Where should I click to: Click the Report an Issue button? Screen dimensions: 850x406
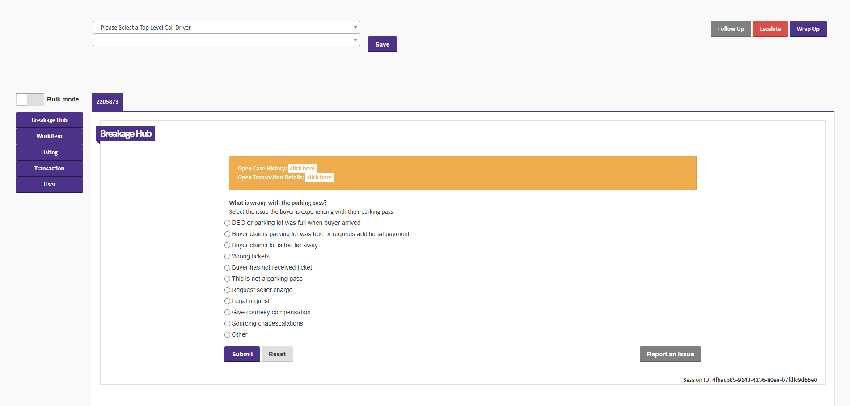pyautogui.click(x=670, y=354)
